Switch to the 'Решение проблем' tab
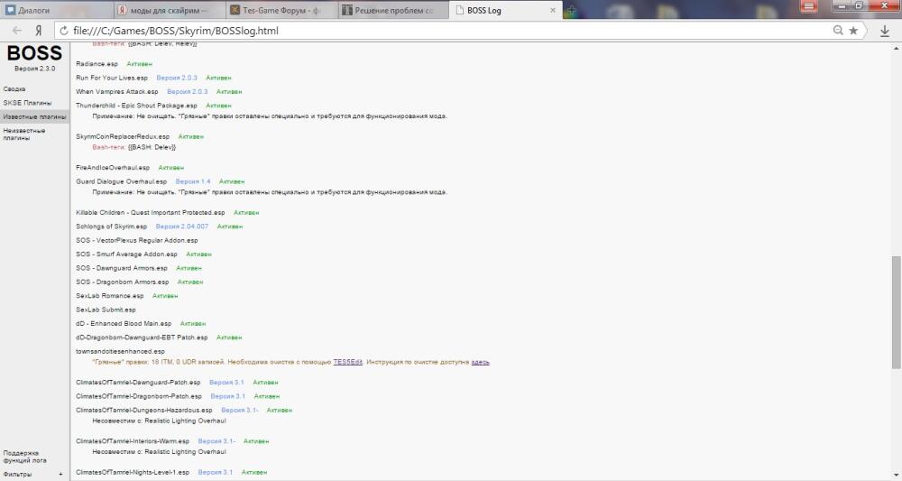Image resolution: width=902 pixels, height=481 pixels. (x=395, y=10)
